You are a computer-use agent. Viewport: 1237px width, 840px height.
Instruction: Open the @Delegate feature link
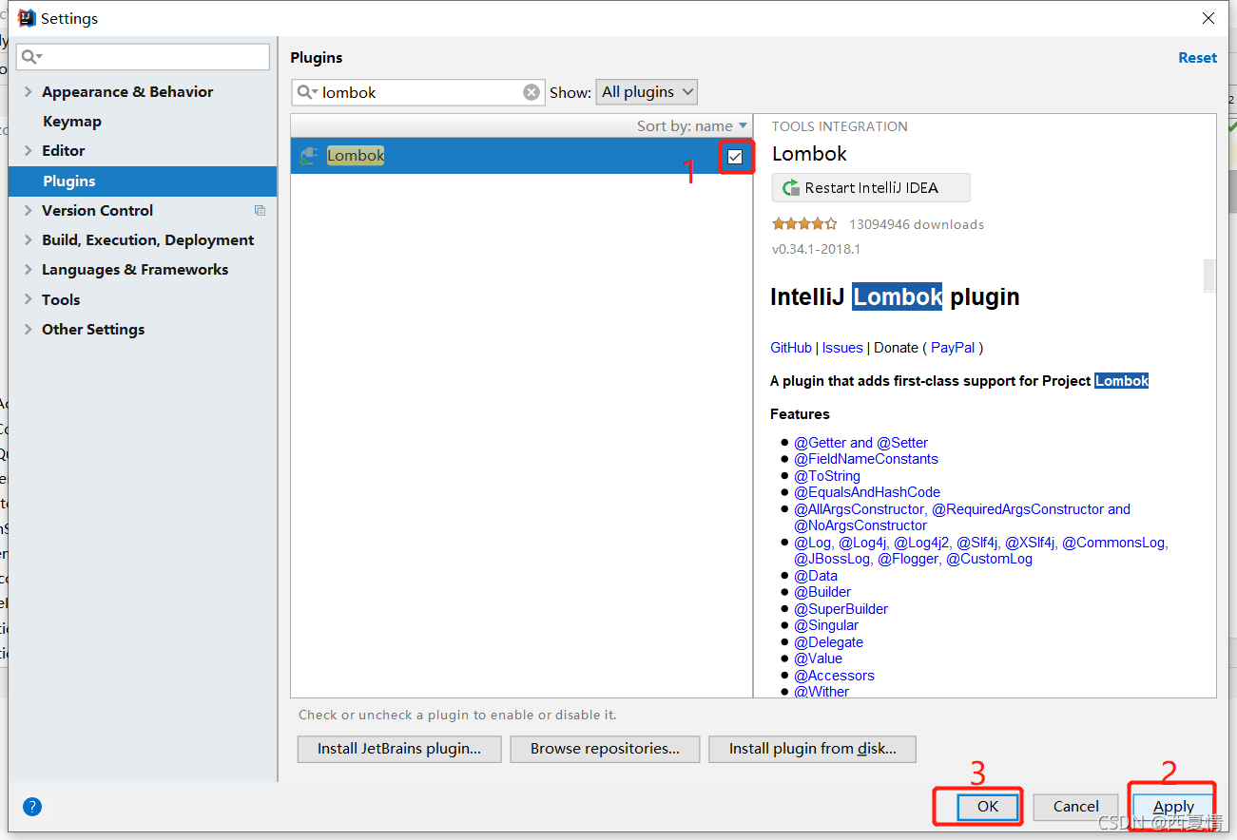pos(829,642)
